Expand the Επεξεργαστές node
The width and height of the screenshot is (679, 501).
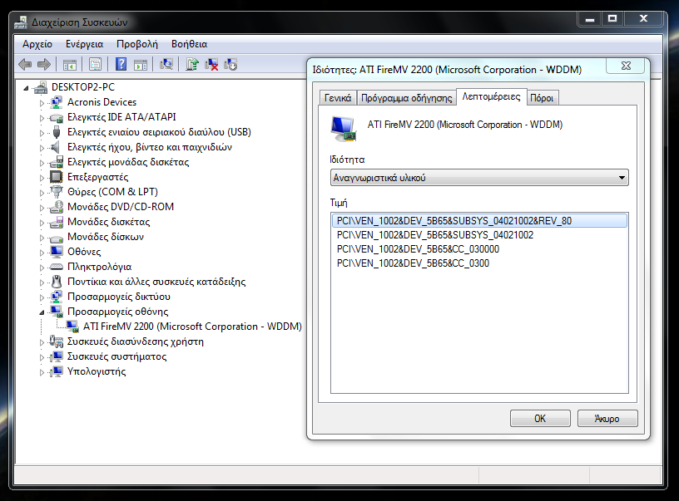pyautogui.click(x=42, y=178)
